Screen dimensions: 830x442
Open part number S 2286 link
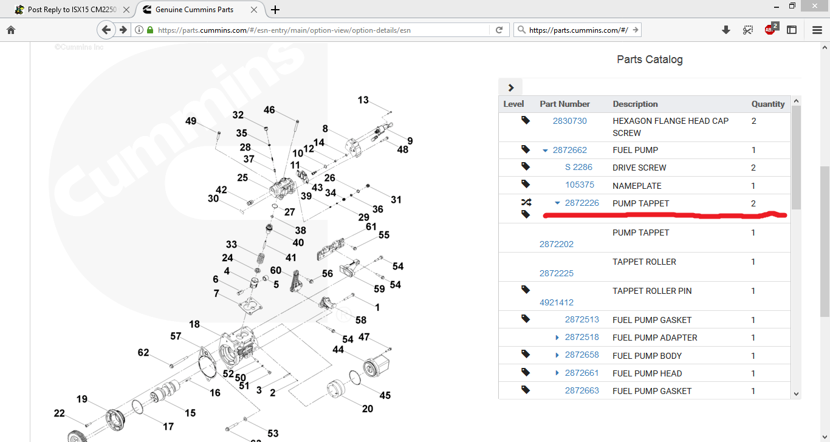pyautogui.click(x=578, y=167)
